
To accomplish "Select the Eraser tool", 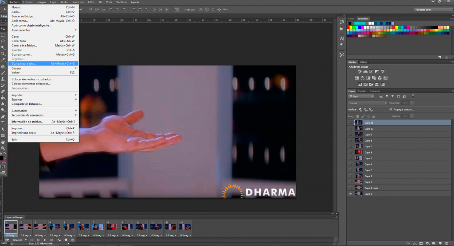I will coord(3,91).
